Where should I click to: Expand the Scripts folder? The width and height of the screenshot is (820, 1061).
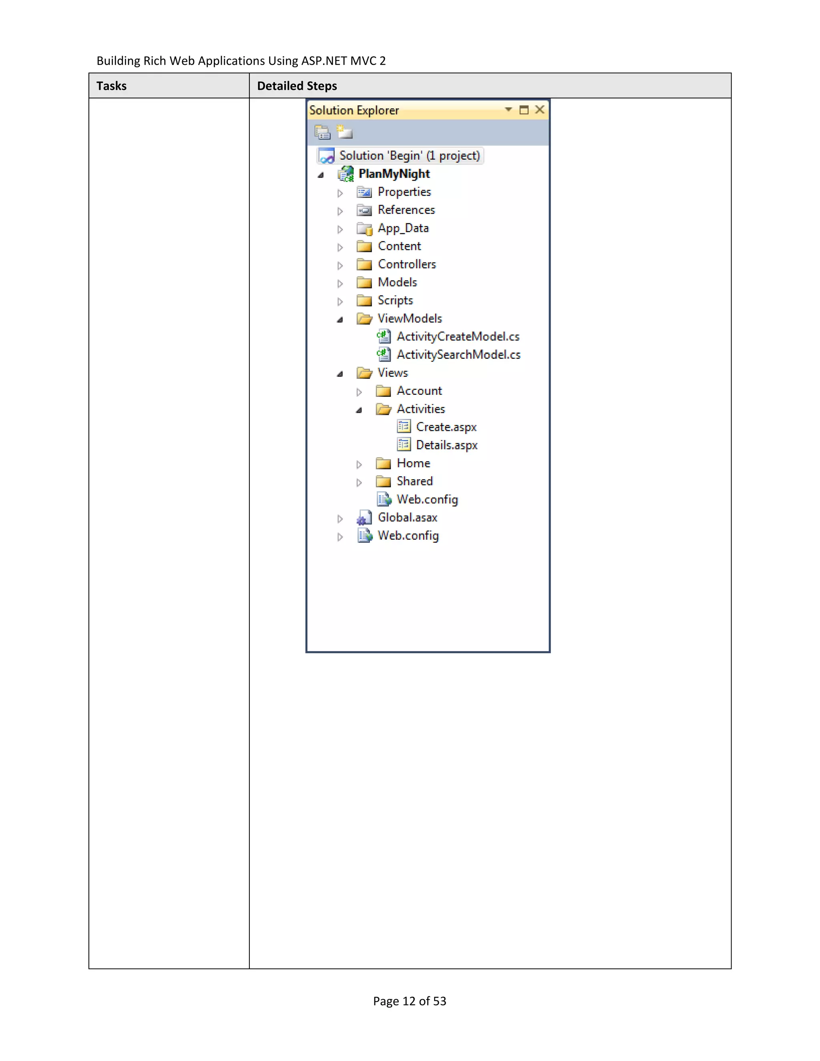[340, 302]
